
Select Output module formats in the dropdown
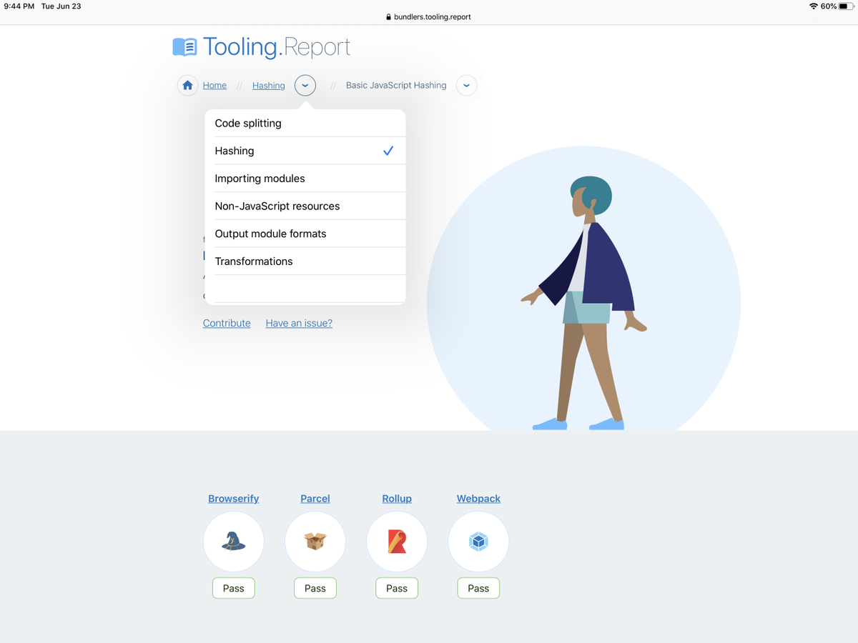[x=270, y=234]
